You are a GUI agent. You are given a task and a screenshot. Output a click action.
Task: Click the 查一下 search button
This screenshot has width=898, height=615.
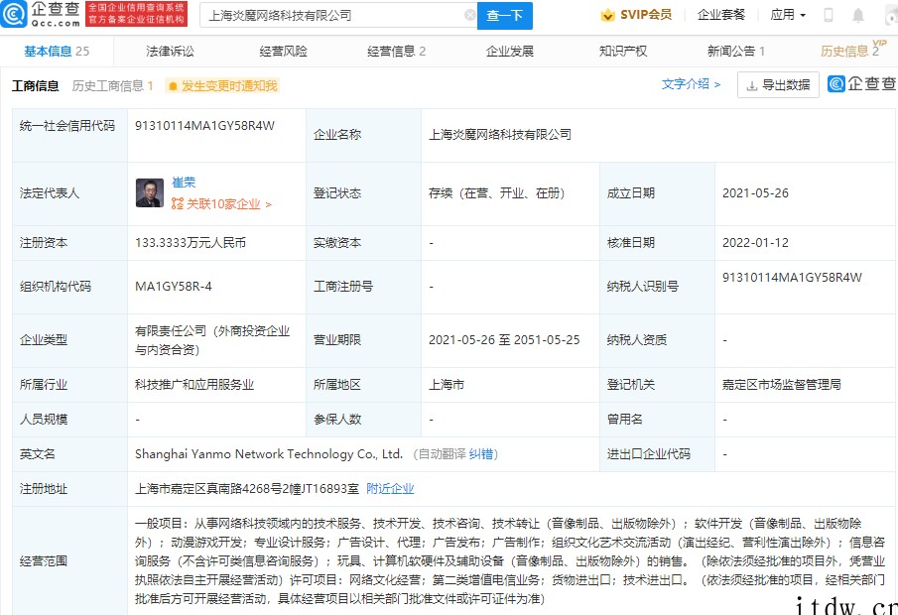(504, 16)
